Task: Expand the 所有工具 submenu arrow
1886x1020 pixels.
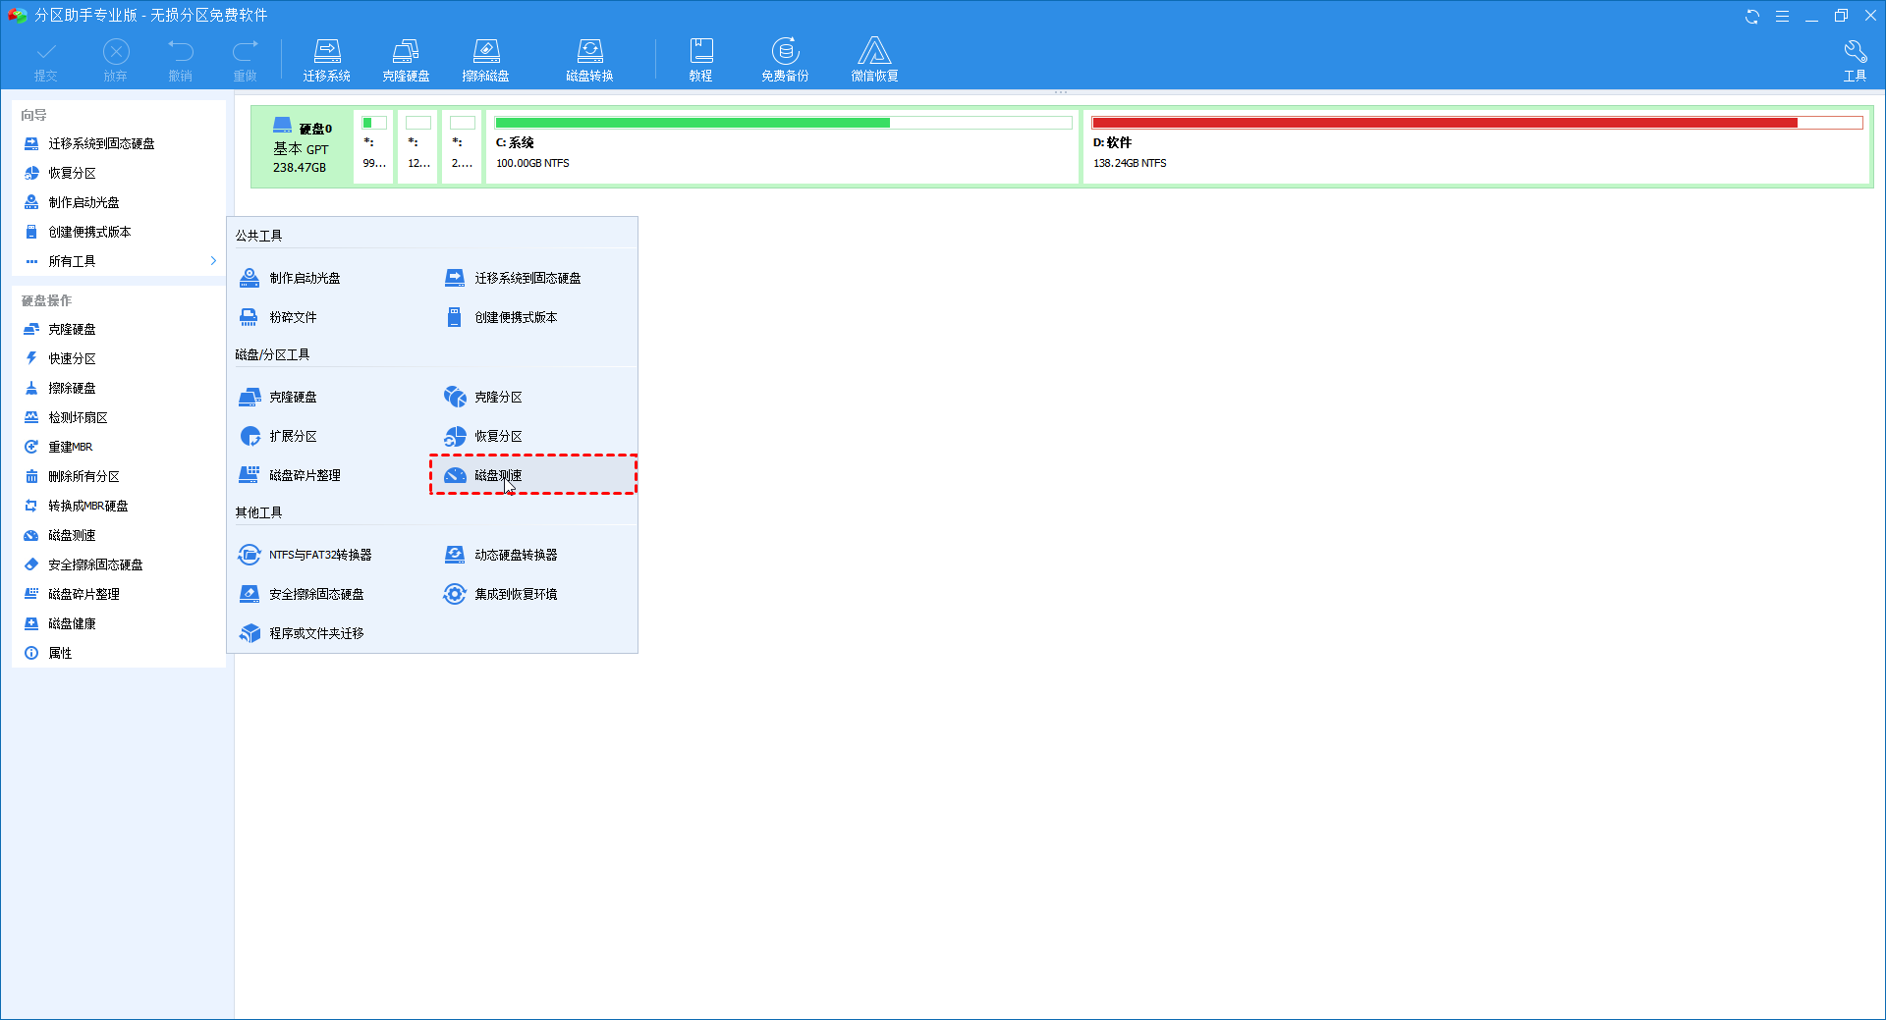Action: point(213,261)
